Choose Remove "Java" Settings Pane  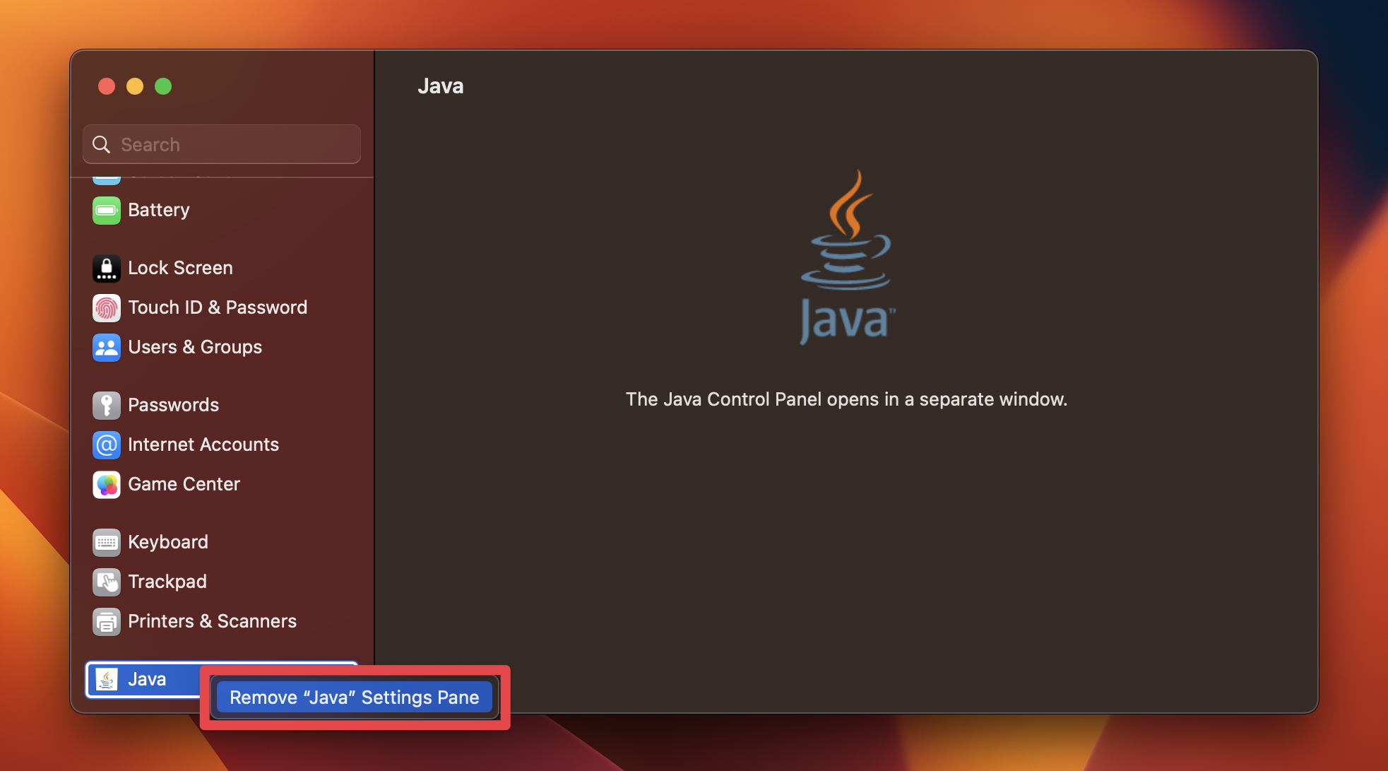point(354,697)
